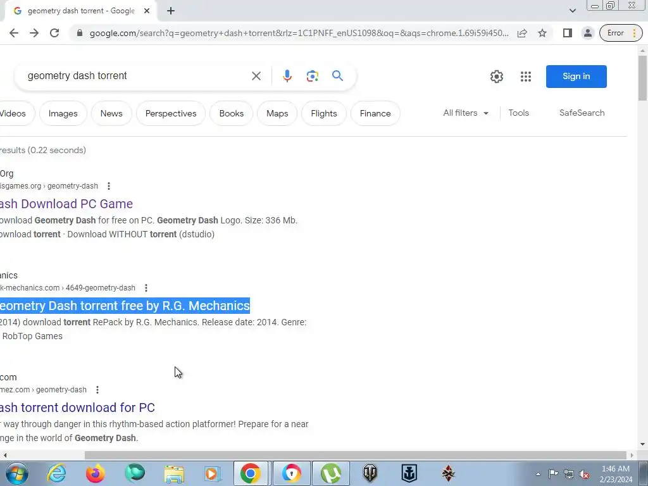Switch to the Images filter
This screenshot has width=648, height=486.
pos(63,113)
